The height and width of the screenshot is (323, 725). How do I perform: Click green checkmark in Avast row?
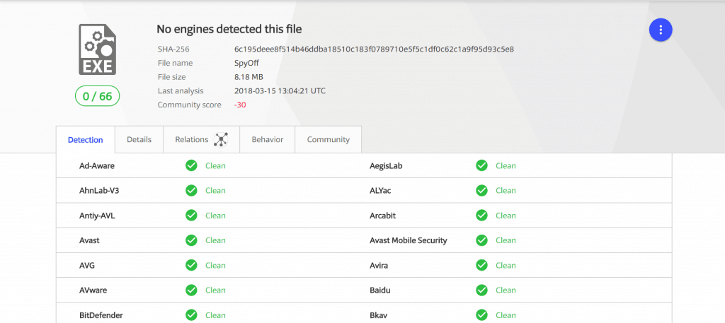191,240
